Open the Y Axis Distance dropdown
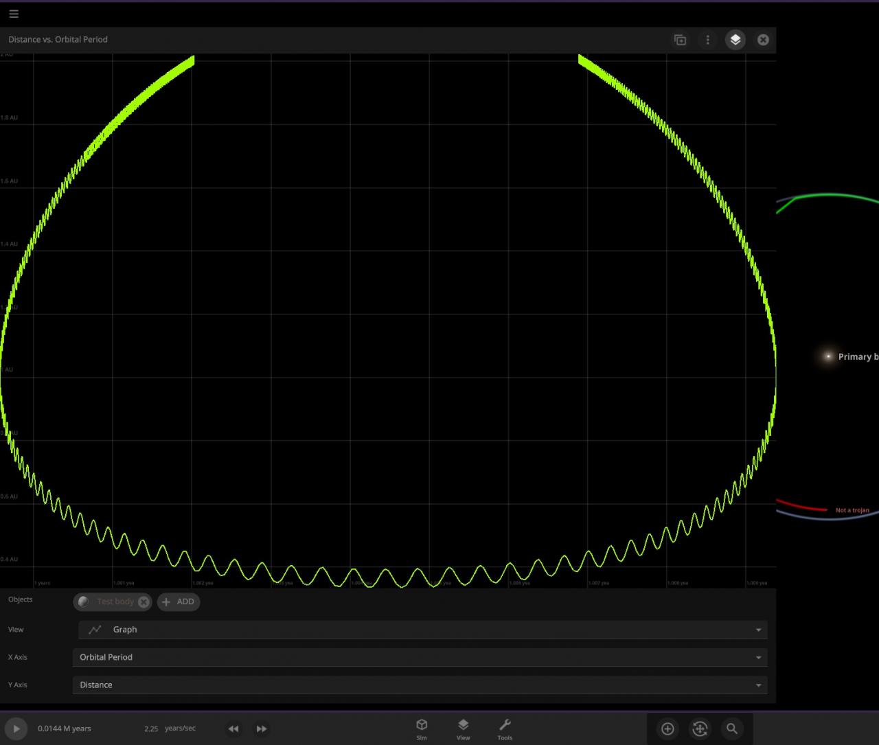The width and height of the screenshot is (879, 745). click(420, 685)
